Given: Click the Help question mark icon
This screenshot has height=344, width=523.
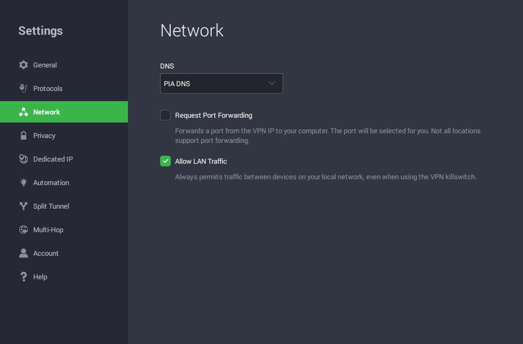Looking at the screenshot, I should click(23, 277).
